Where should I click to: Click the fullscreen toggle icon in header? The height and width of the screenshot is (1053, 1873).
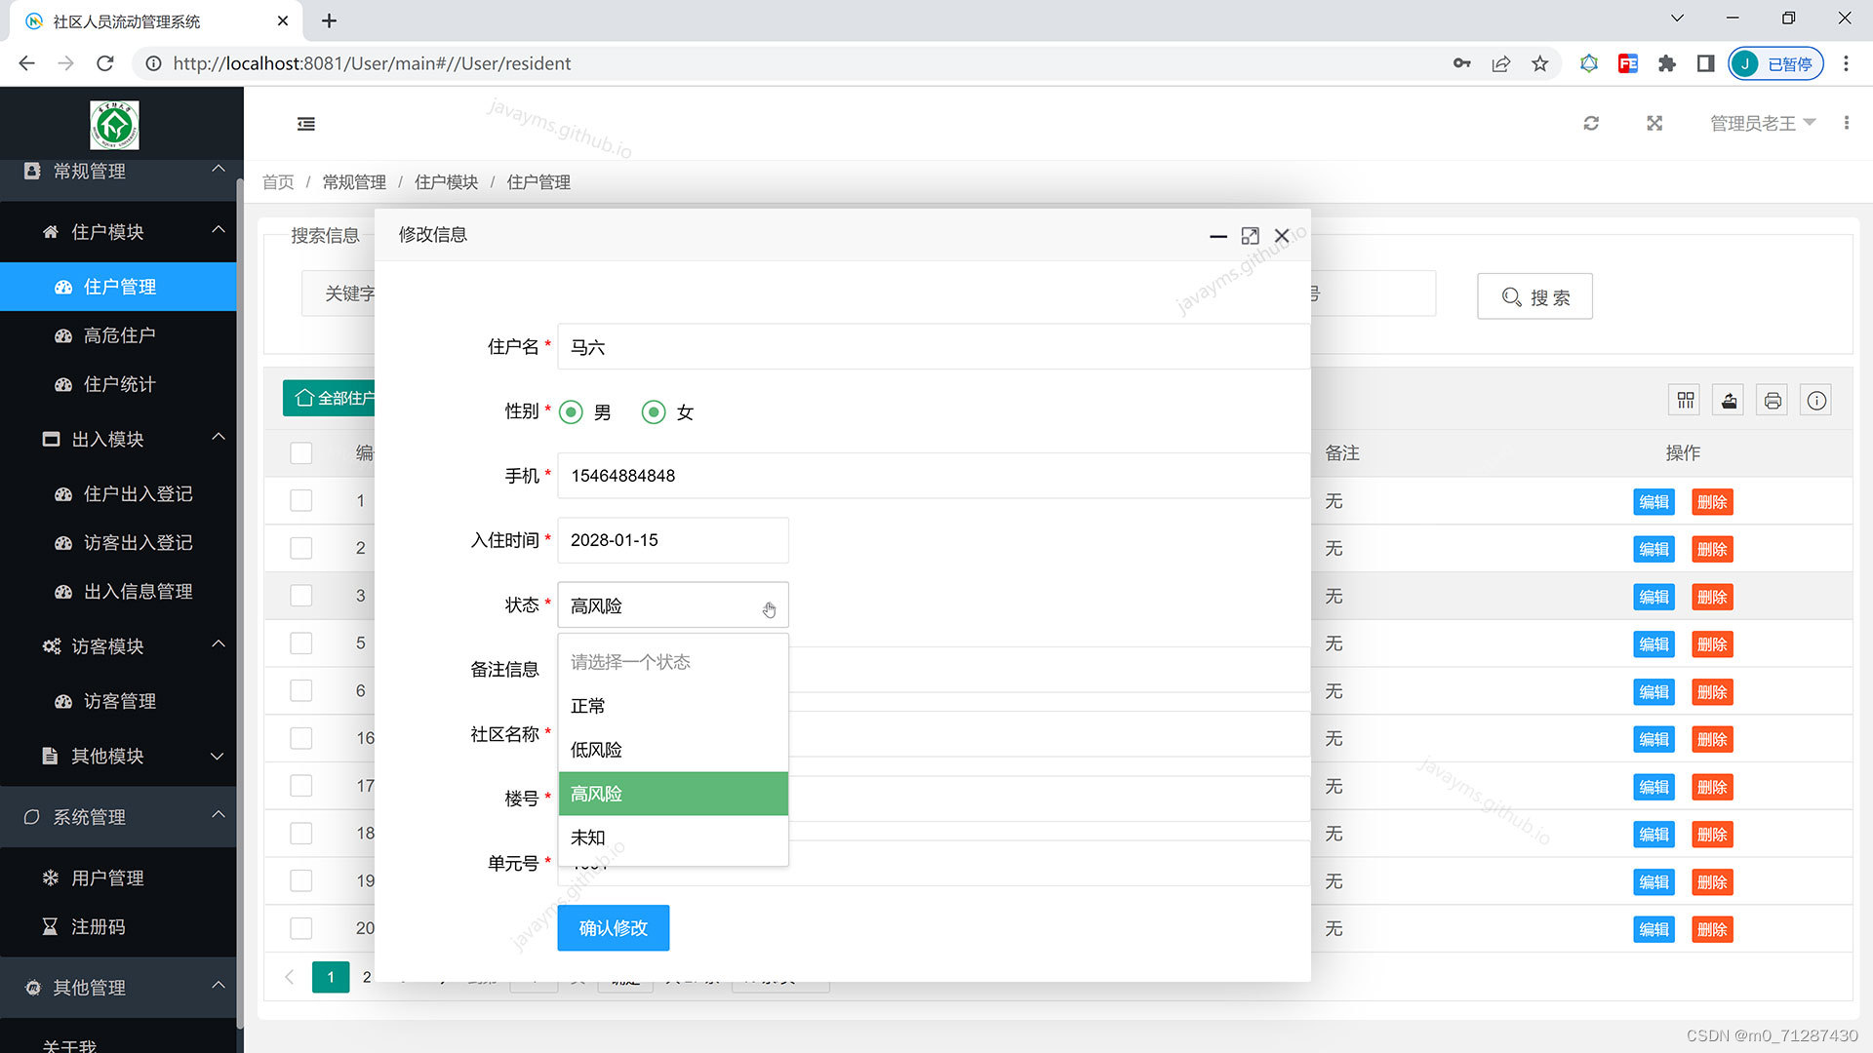(x=1654, y=124)
